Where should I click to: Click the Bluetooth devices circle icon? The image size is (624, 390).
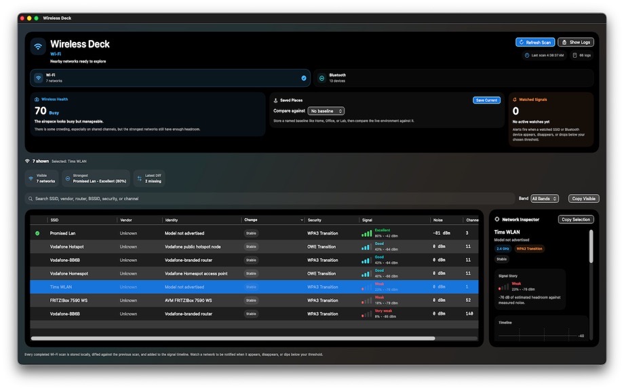pyautogui.click(x=322, y=78)
